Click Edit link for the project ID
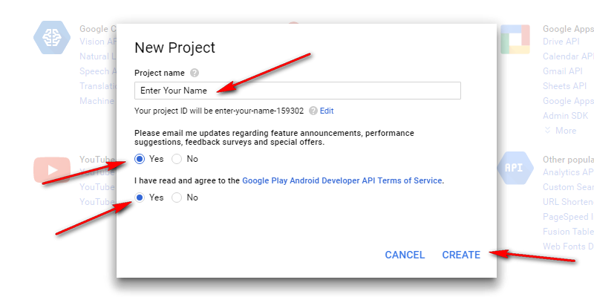The height and width of the screenshot is (297, 594). point(327,111)
